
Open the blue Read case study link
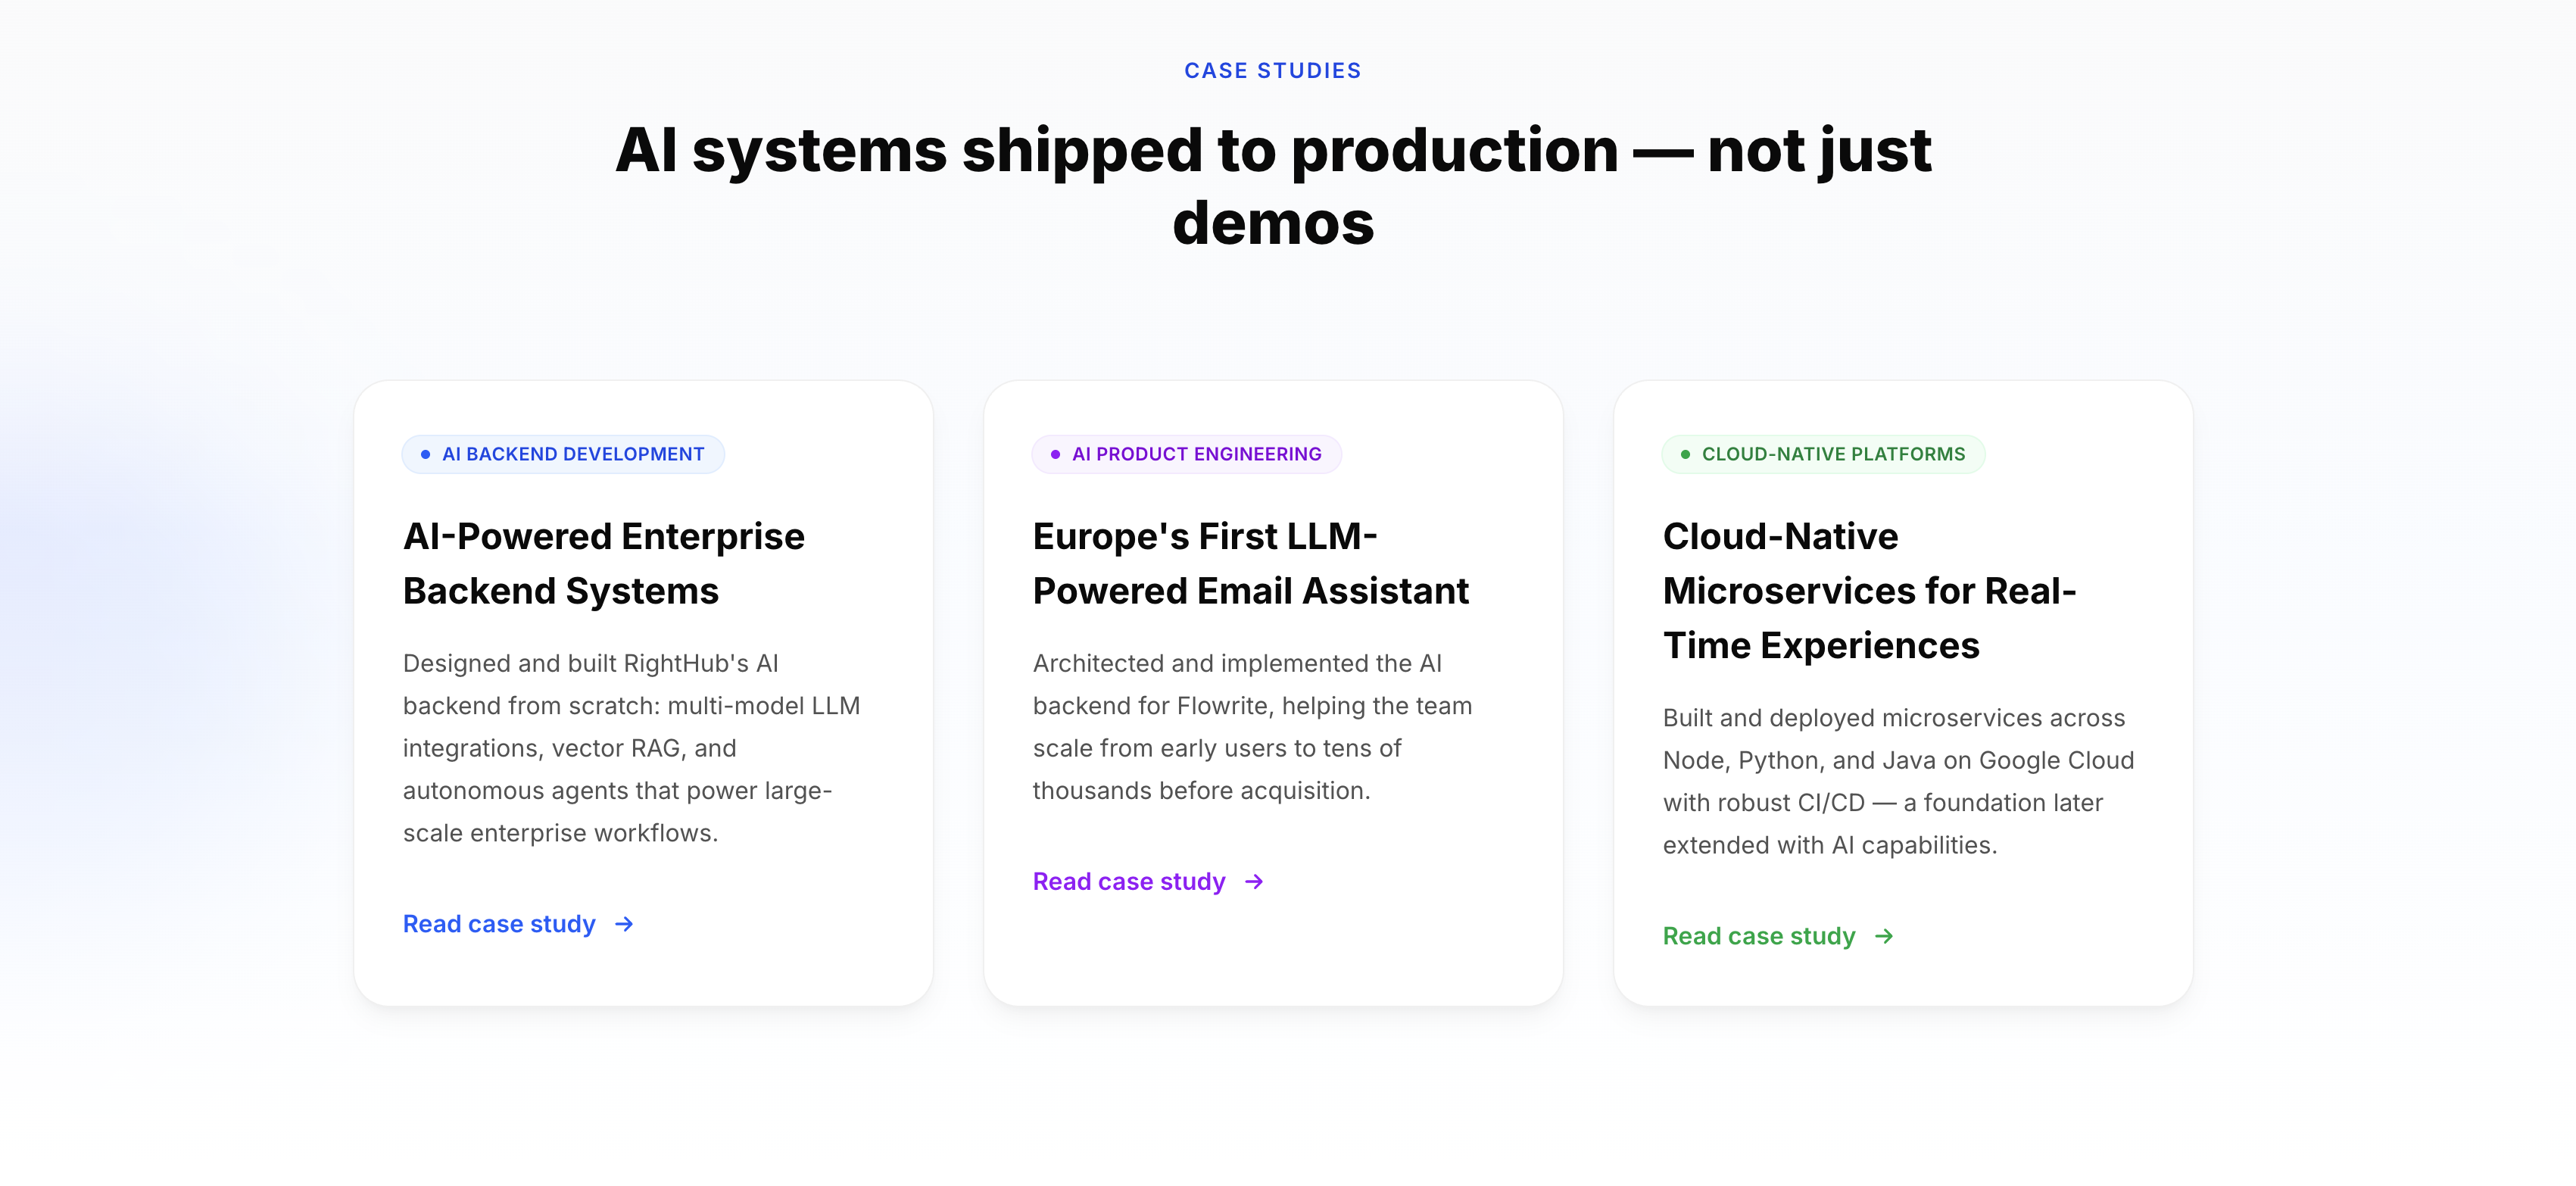point(499,924)
